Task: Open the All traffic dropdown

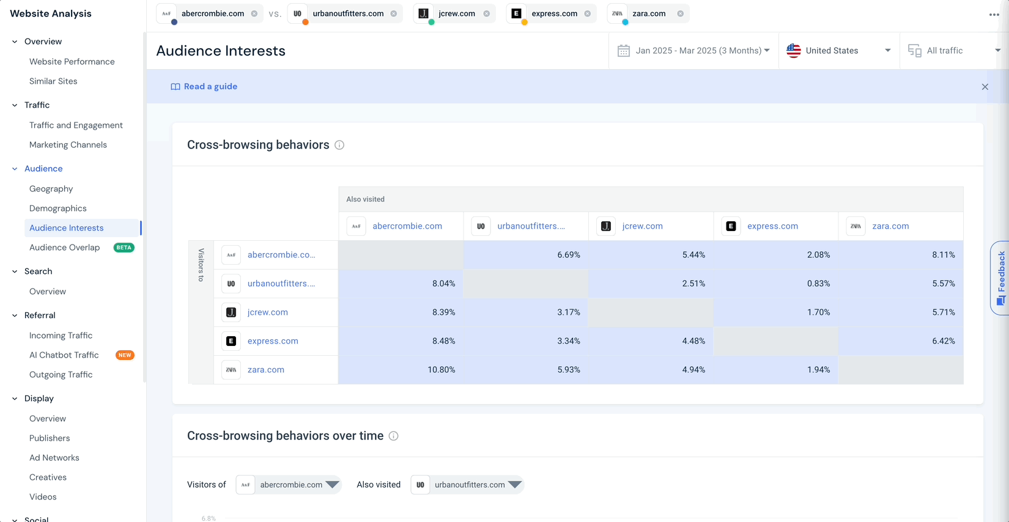Action: [x=955, y=51]
